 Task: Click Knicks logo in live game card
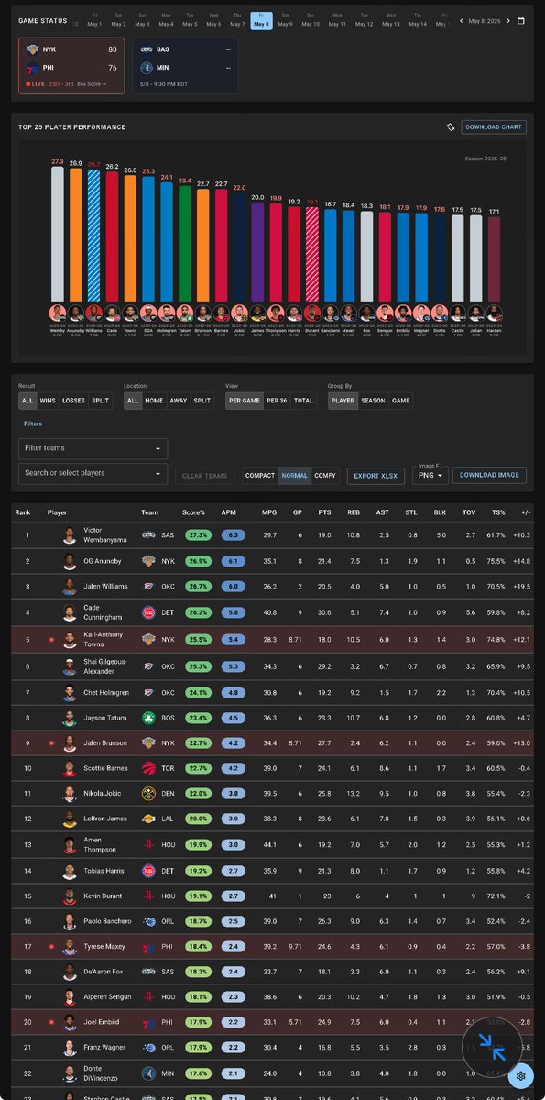[x=31, y=49]
